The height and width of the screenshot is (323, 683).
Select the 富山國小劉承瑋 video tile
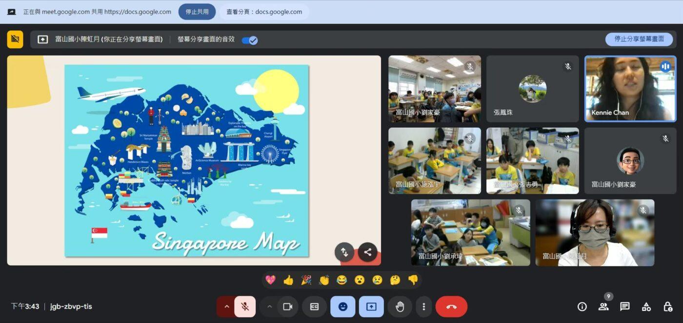(x=471, y=232)
